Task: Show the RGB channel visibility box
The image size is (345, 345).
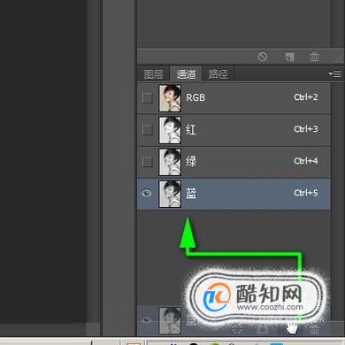Action: click(x=147, y=97)
